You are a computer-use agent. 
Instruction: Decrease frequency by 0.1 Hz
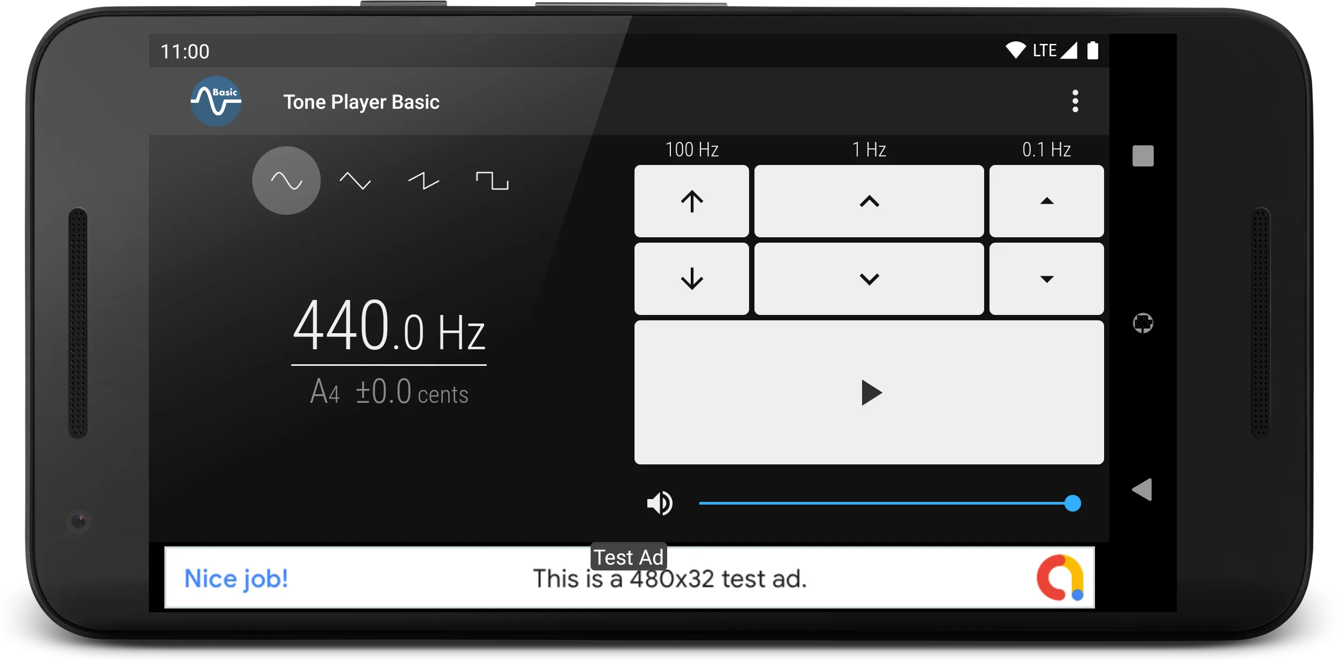click(1046, 279)
